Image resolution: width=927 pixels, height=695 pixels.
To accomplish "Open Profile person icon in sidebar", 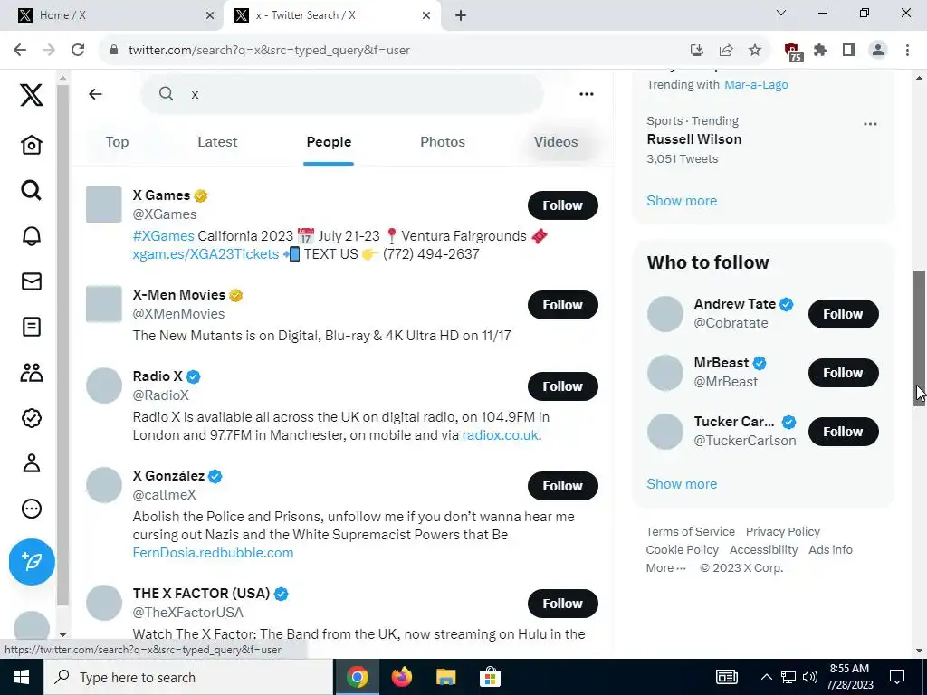I will [32, 463].
